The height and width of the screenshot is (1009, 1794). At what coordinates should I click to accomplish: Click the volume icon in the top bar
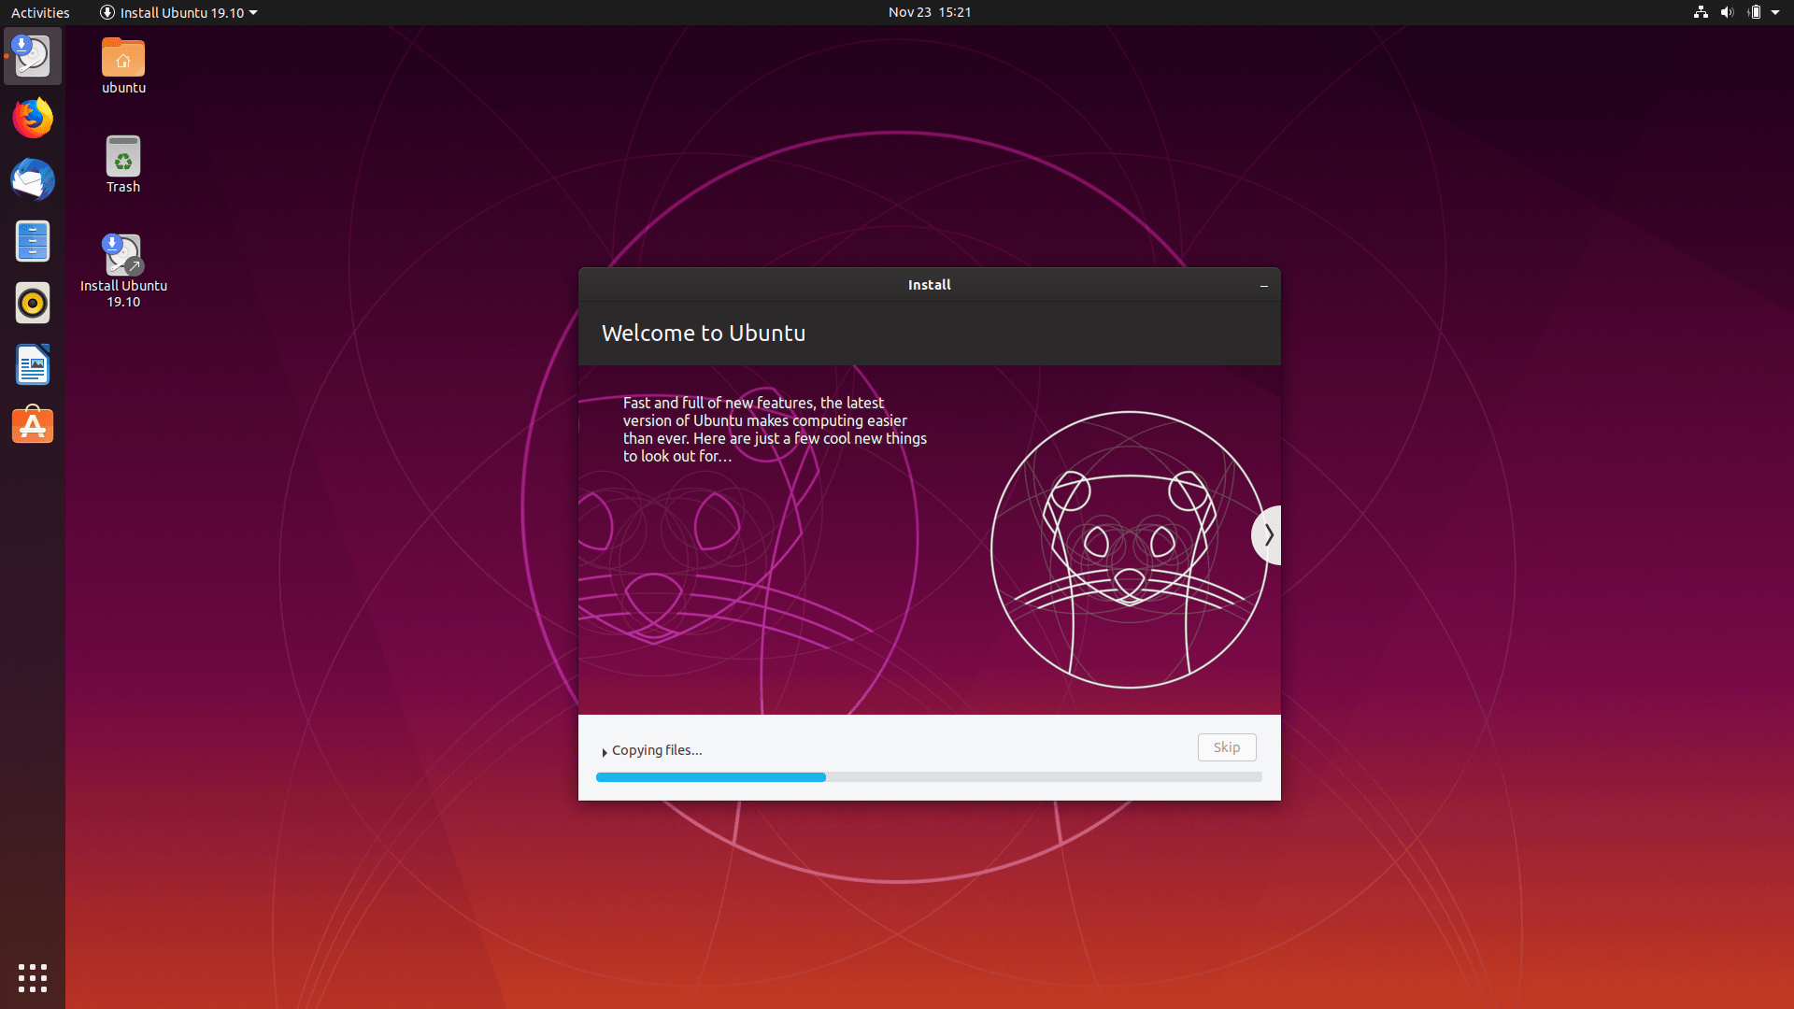1726,12
